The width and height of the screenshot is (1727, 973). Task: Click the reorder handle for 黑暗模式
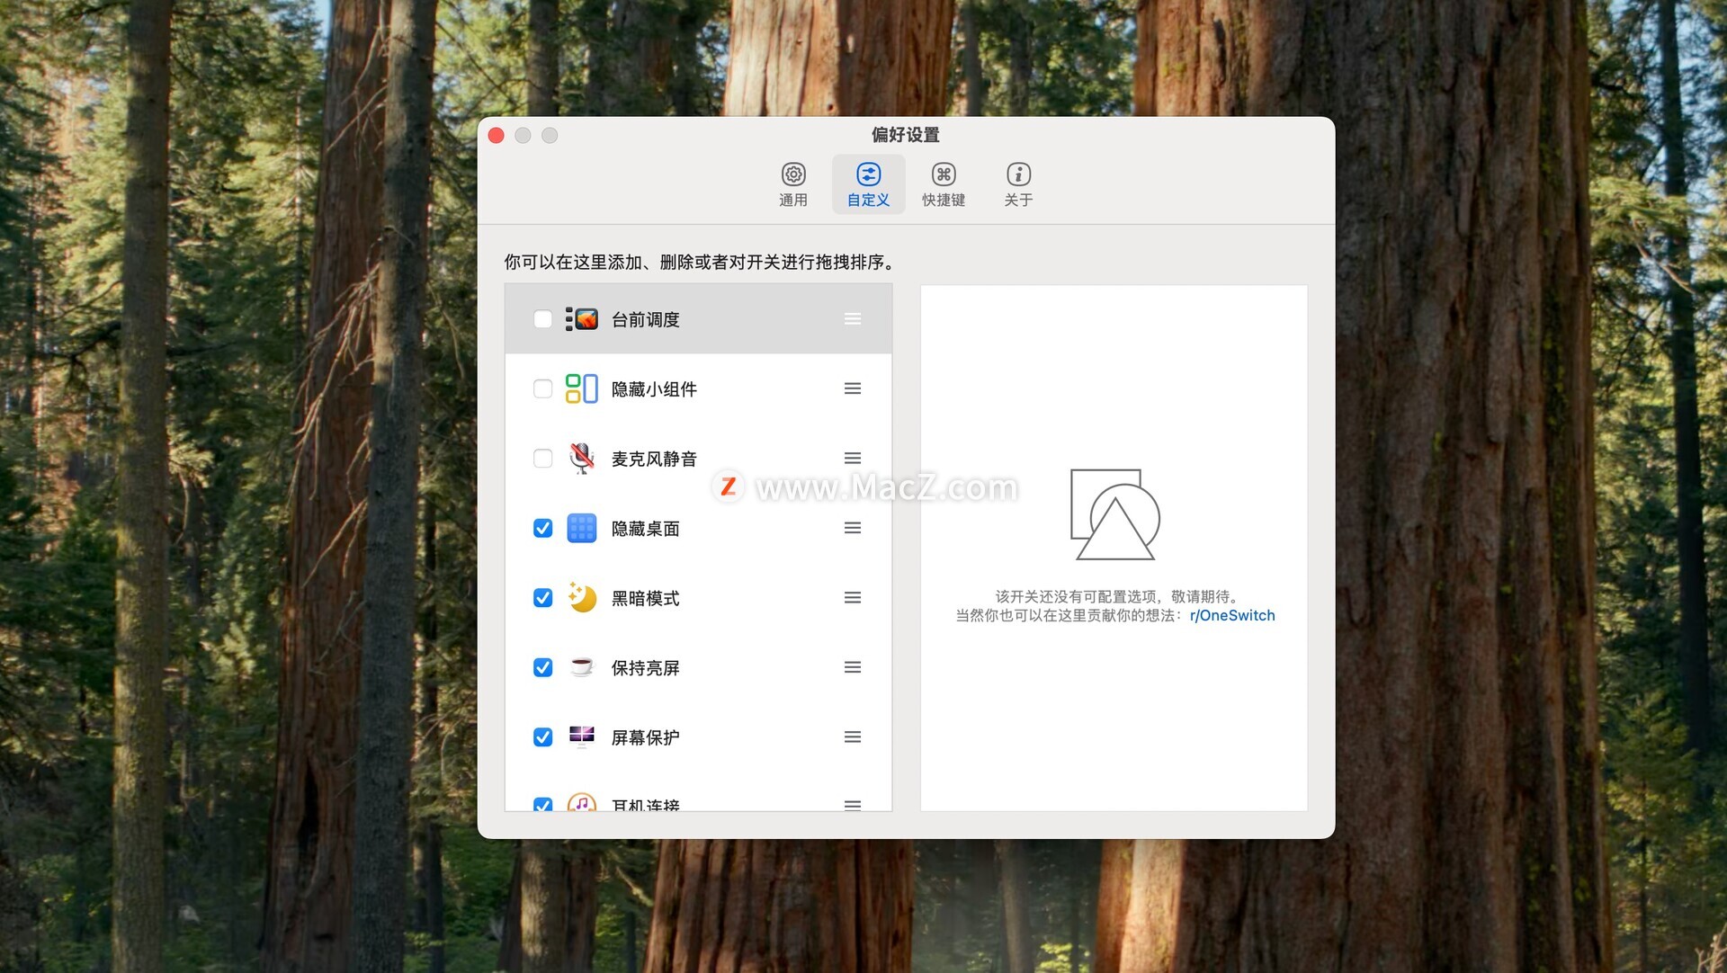(x=853, y=598)
